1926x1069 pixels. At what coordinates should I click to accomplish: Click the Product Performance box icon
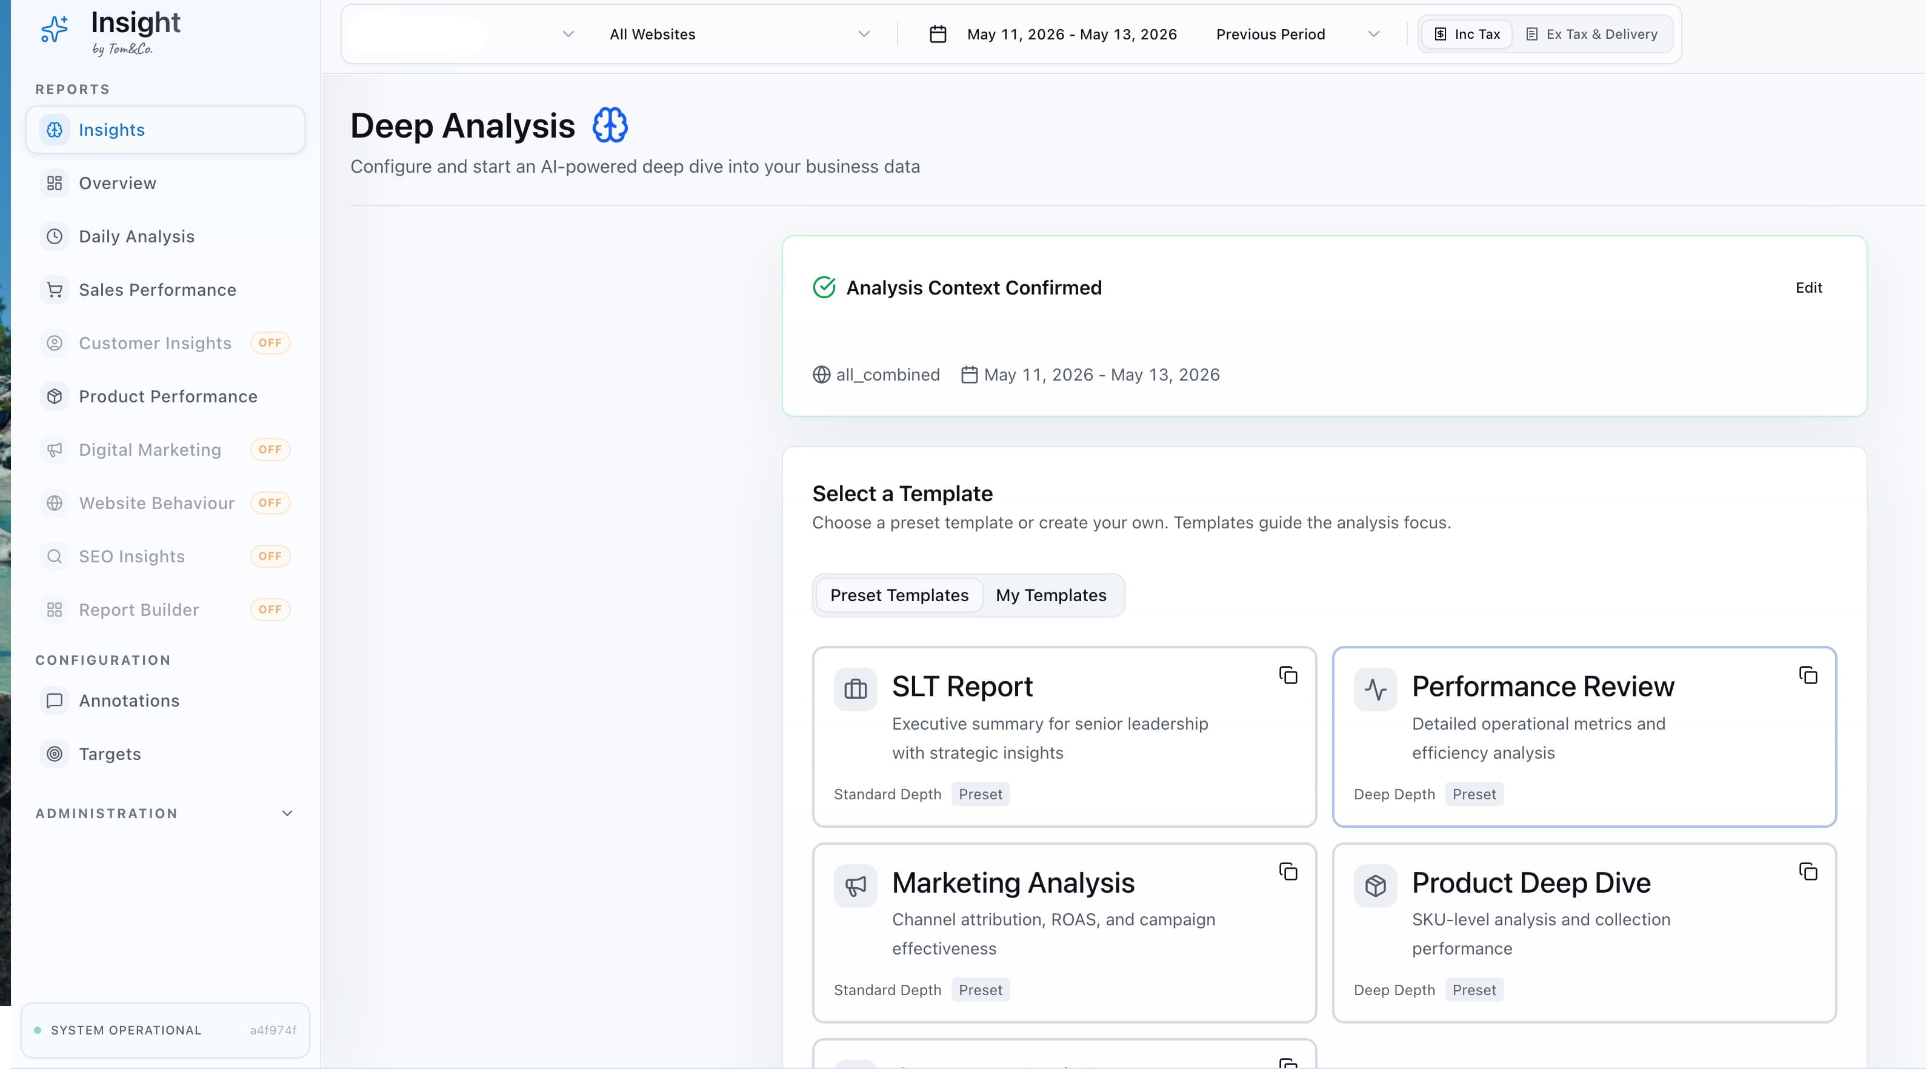point(55,396)
